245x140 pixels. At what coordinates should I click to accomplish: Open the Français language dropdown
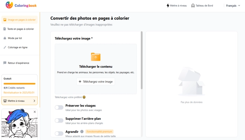pos(233,6)
